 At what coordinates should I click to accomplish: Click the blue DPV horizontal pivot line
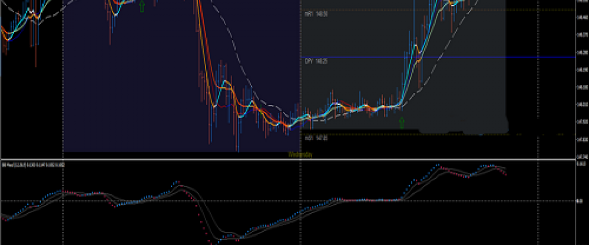tap(540, 57)
